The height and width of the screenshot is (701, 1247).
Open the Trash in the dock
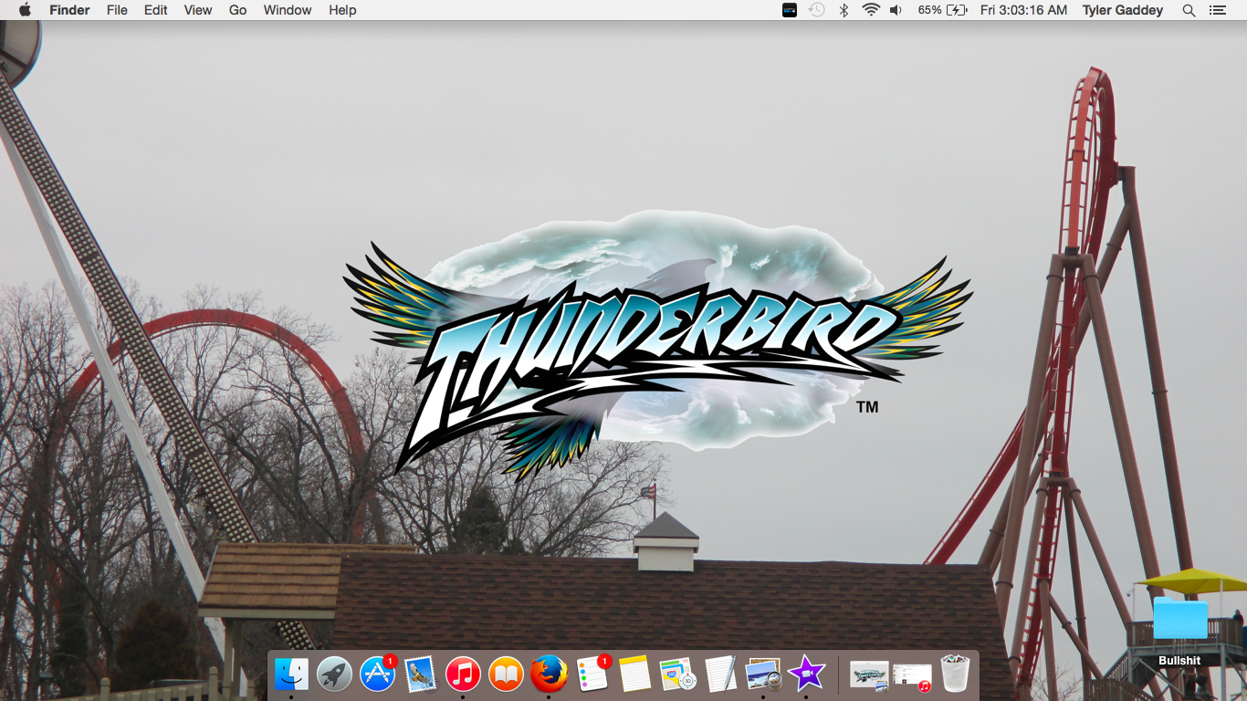click(955, 675)
